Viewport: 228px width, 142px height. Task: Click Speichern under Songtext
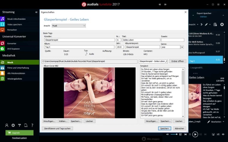(x=166, y=121)
